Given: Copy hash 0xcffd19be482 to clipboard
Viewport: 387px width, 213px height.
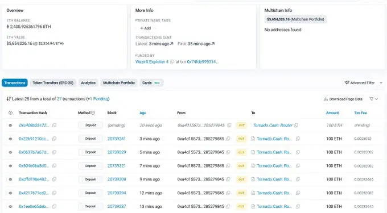Looking at the screenshot, I should tap(54, 179).
